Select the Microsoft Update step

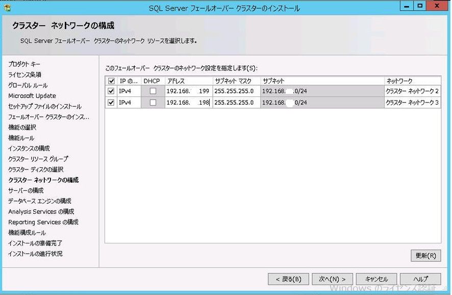tap(32, 96)
